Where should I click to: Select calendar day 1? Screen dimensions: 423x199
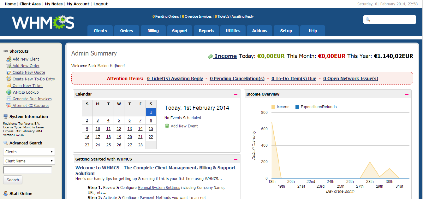pos(151,112)
